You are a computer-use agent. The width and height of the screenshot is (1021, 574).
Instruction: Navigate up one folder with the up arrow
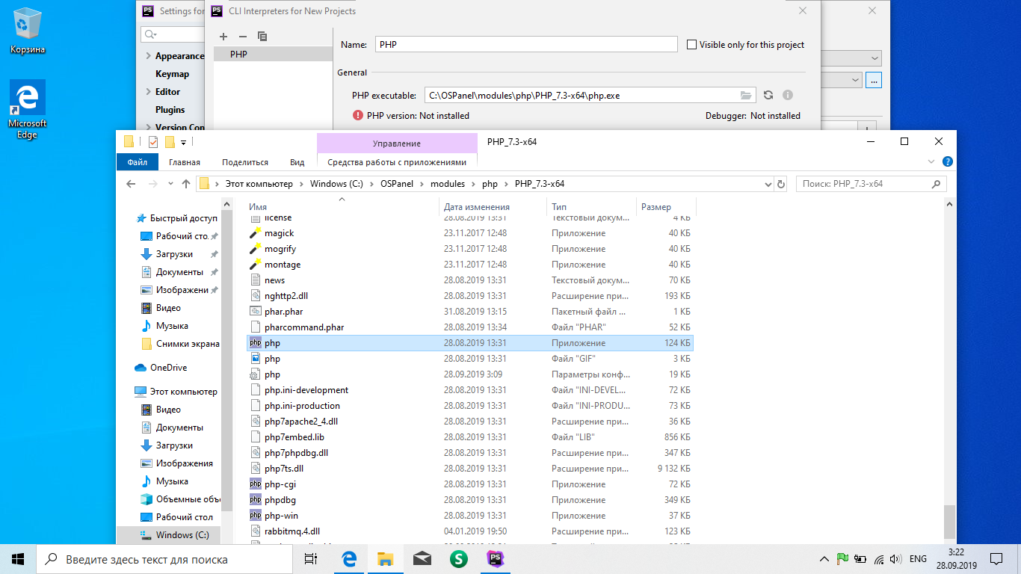[x=186, y=183]
